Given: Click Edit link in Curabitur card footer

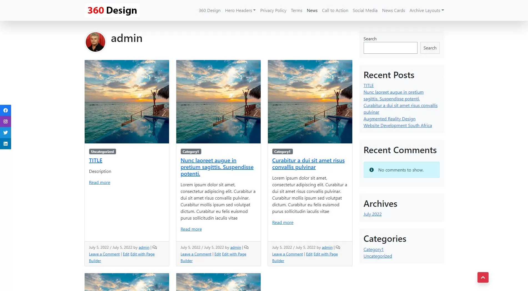Looking at the screenshot, I should pos(309,254).
